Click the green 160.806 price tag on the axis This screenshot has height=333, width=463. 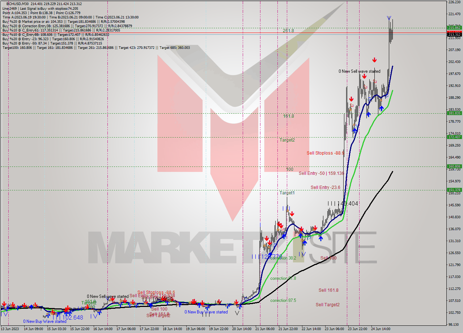point(454,166)
